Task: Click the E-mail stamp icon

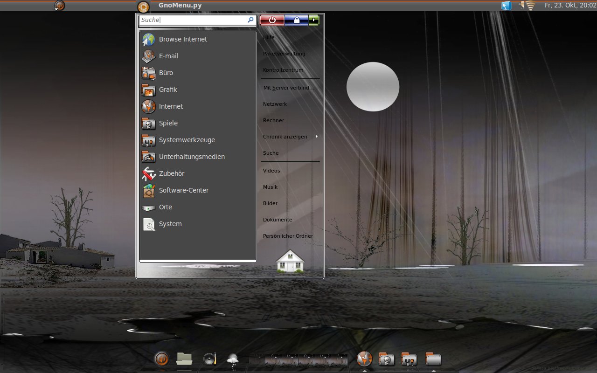Action: (x=148, y=56)
